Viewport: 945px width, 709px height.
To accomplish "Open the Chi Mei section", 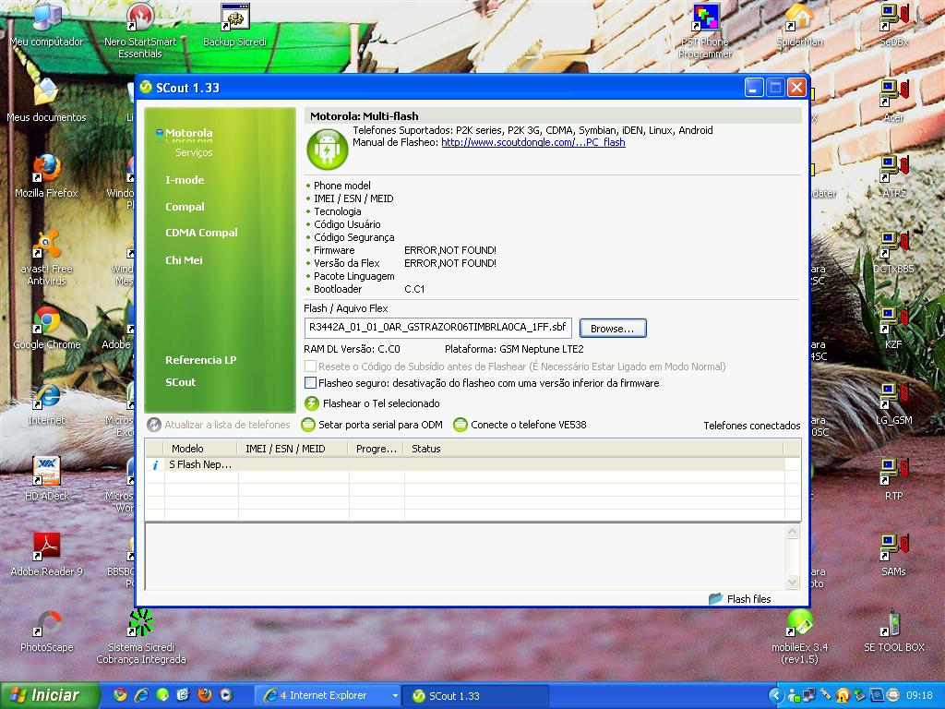I will point(184,259).
